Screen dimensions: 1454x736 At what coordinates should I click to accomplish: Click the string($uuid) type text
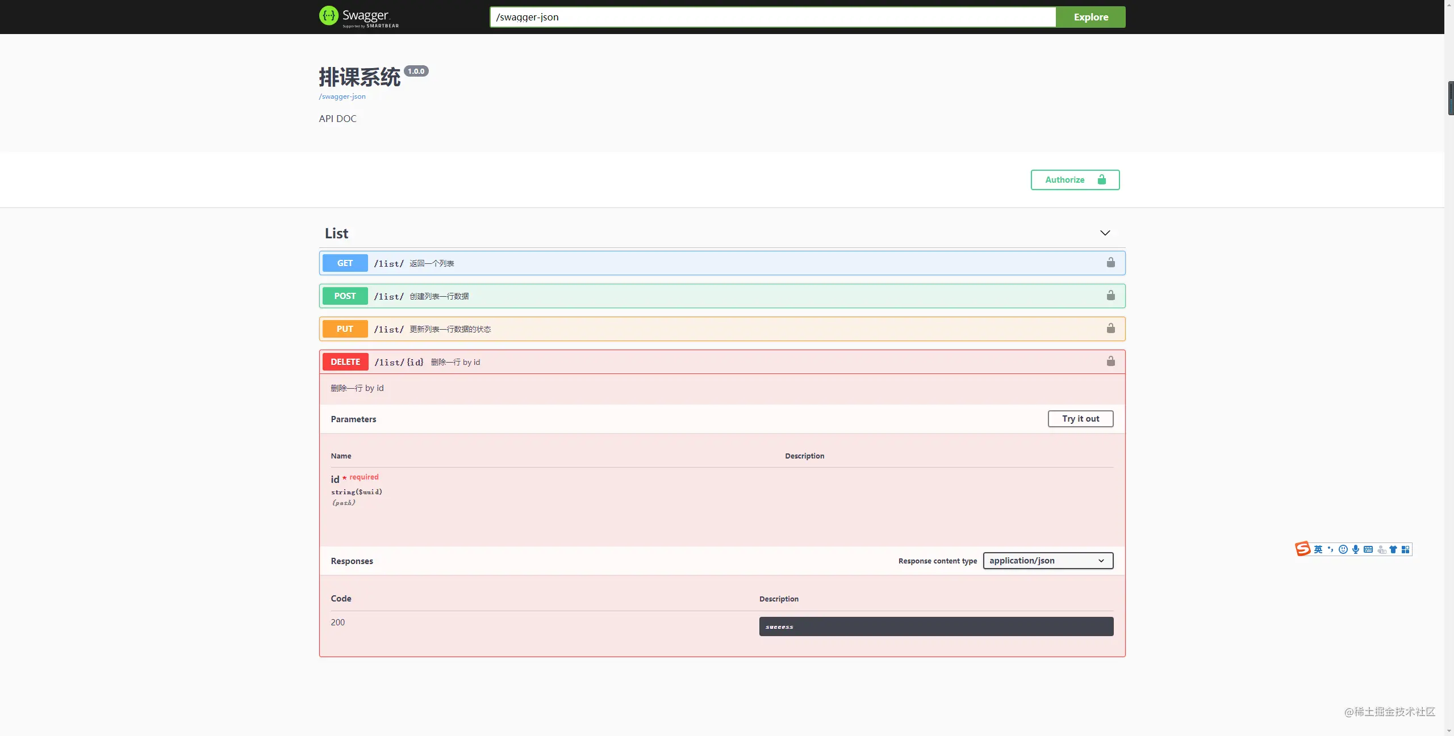click(356, 492)
